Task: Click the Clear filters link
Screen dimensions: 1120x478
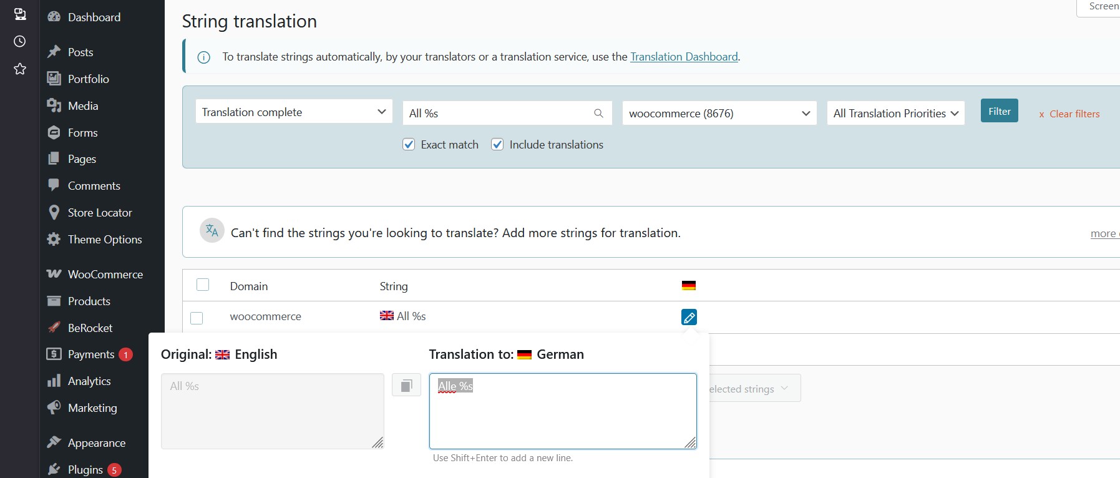Action: (x=1069, y=114)
